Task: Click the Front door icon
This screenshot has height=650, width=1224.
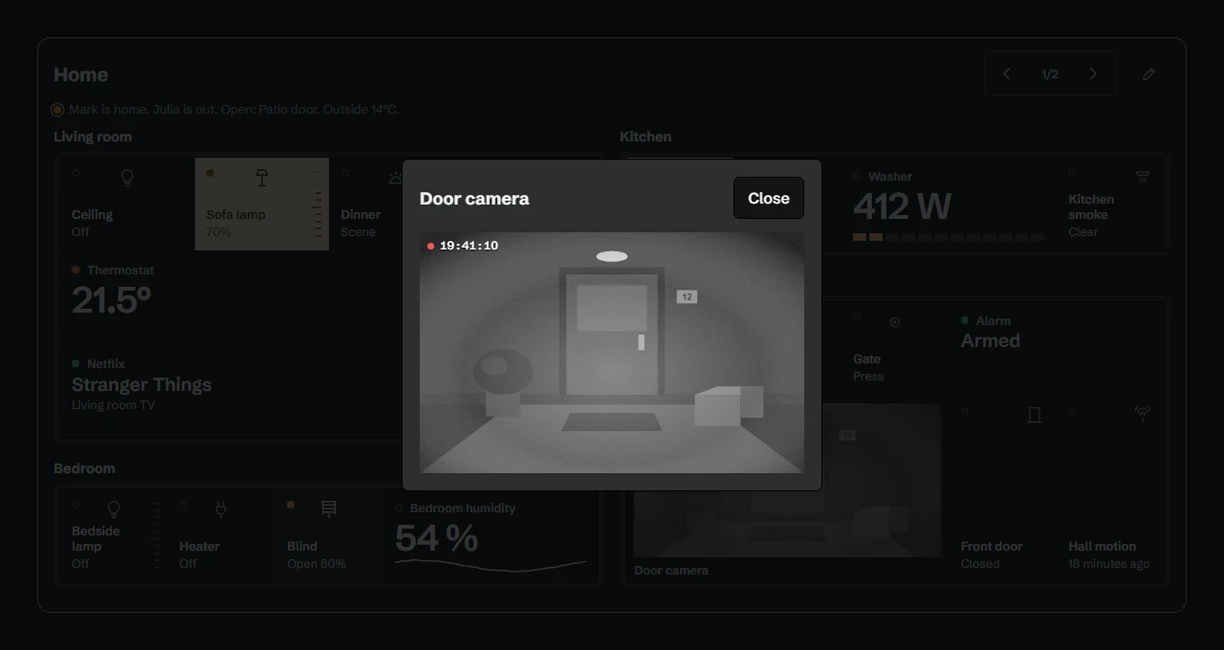Action: 1035,415
